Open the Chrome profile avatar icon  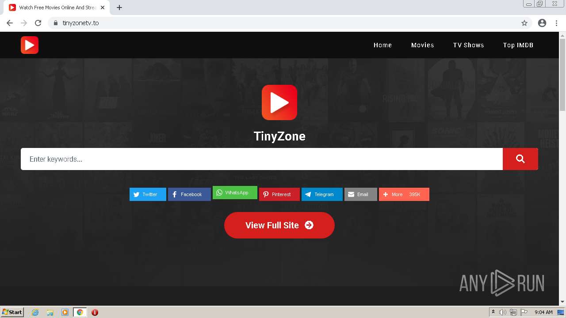click(542, 23)
